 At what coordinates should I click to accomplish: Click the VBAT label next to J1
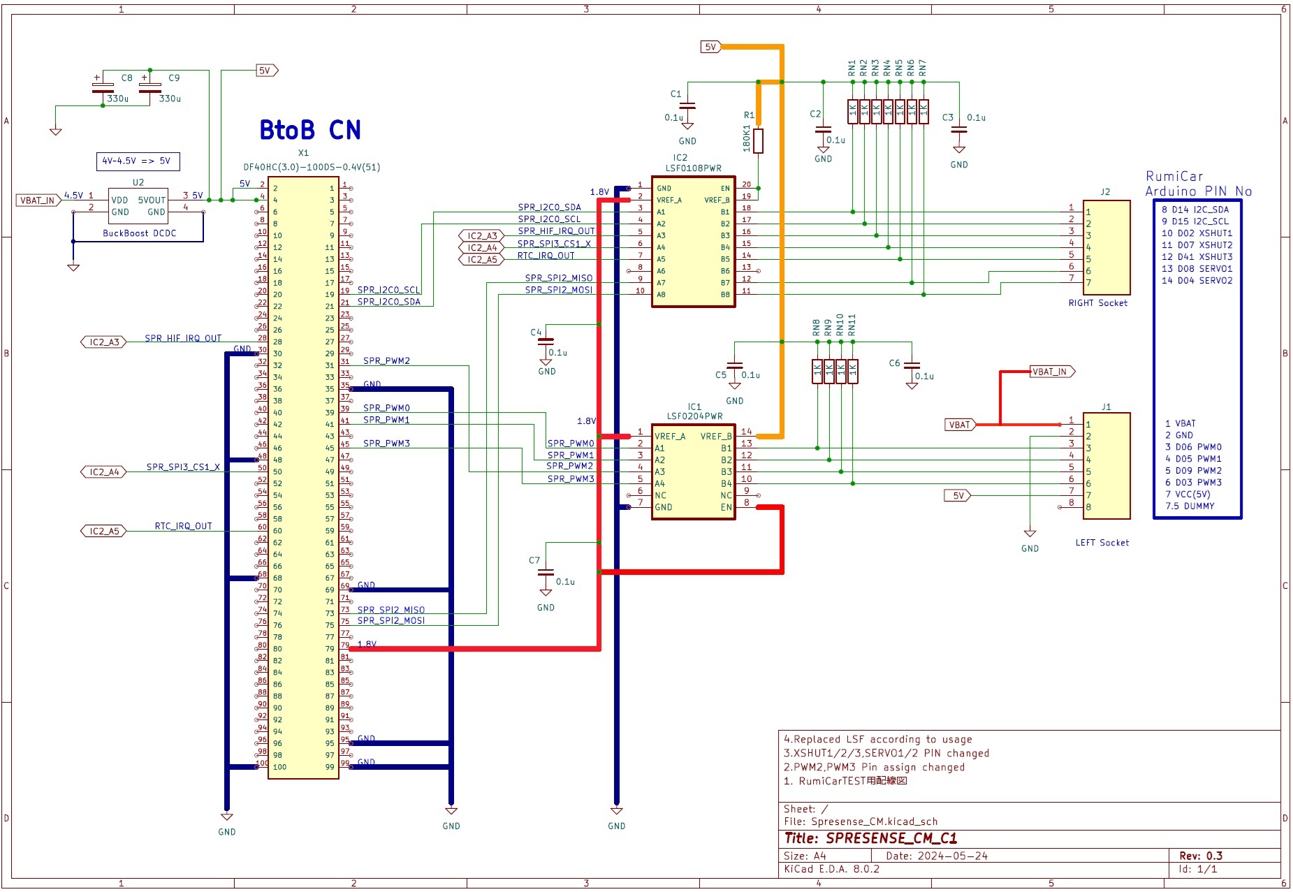coord(959,425)
